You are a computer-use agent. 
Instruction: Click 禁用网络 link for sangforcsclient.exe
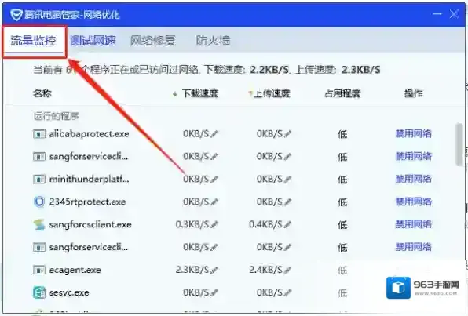tap(413, 224)
